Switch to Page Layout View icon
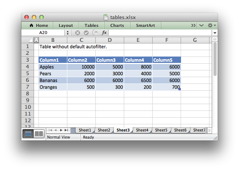 point(39,134)
